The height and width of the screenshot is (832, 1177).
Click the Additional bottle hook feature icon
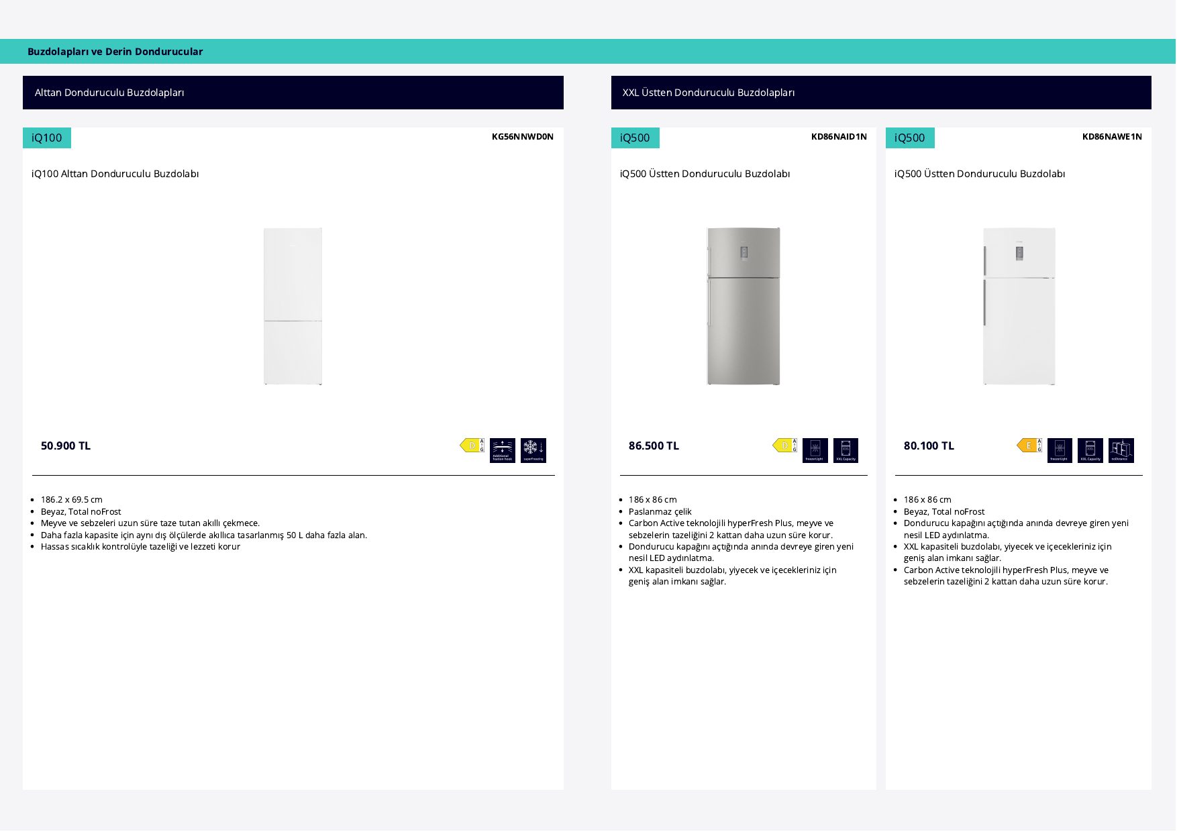tap(503, 451)
